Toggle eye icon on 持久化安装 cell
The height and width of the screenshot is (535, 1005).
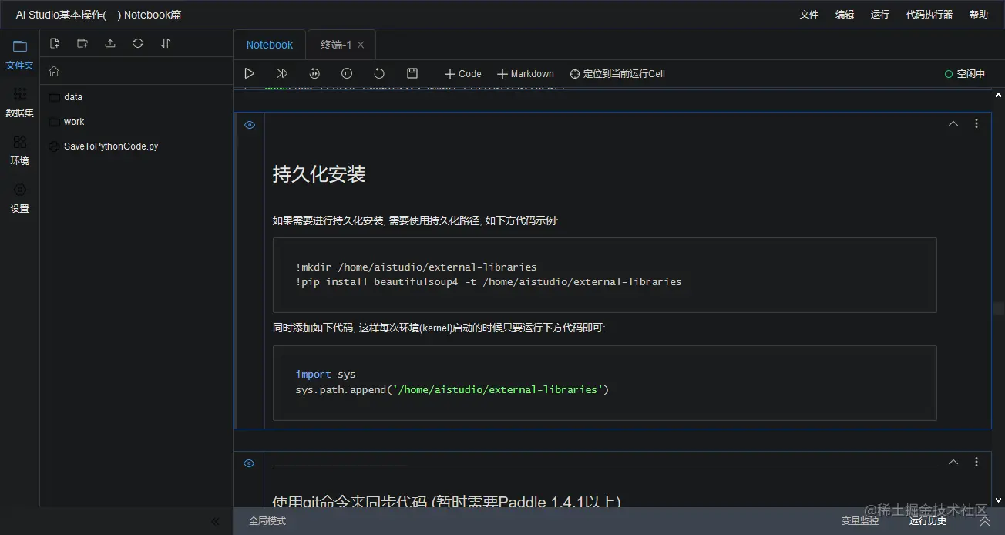[x=250, y=125]
